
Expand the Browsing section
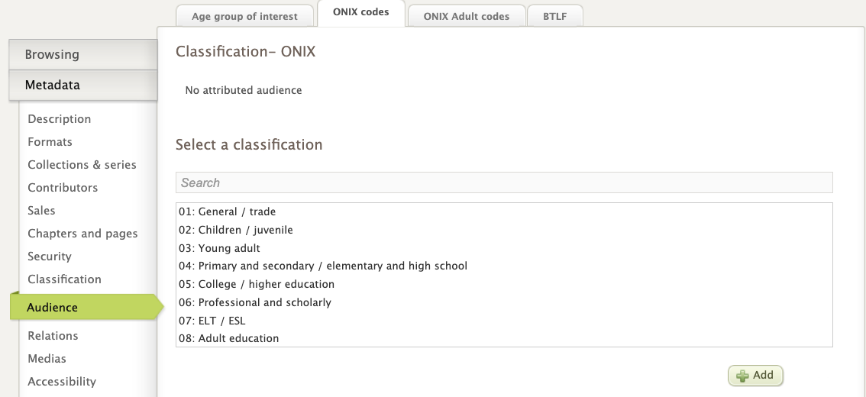82,54
